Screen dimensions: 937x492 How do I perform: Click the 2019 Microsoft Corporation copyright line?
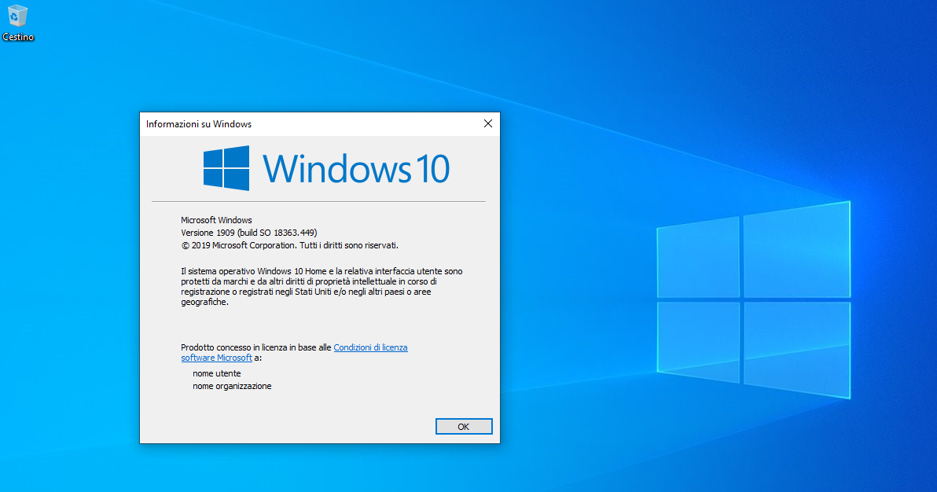pos(290,245)
